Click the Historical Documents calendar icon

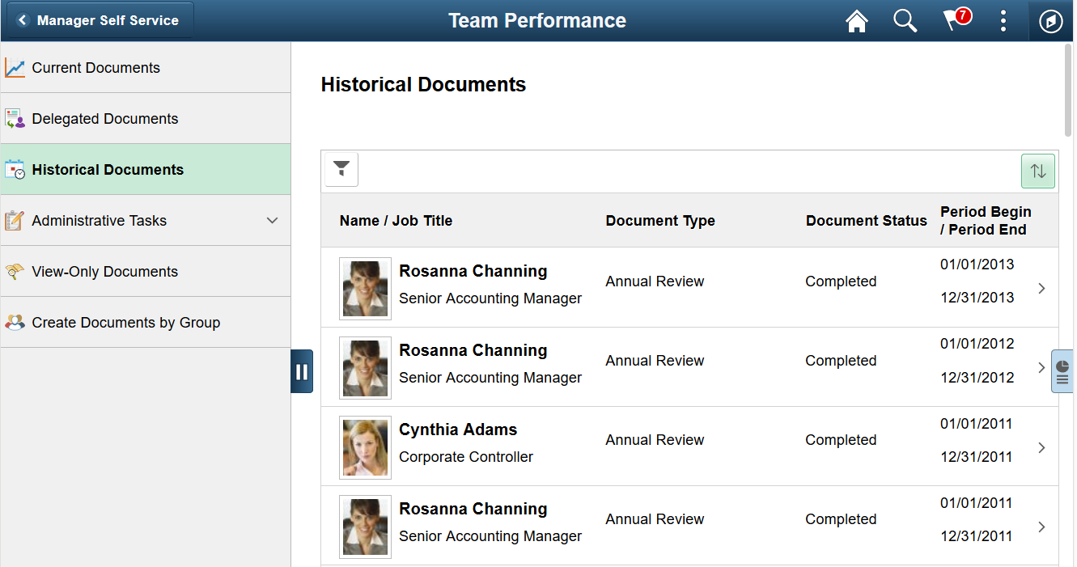tap(15, 170)
